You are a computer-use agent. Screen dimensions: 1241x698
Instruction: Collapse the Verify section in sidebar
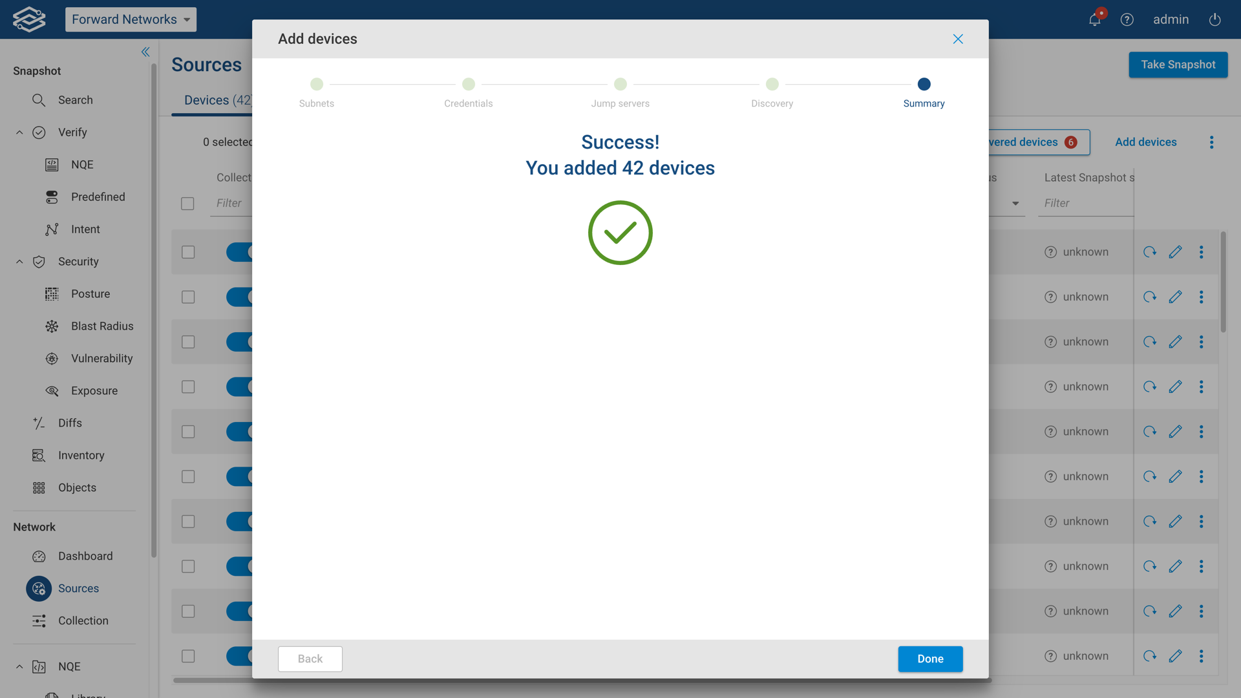19,132
